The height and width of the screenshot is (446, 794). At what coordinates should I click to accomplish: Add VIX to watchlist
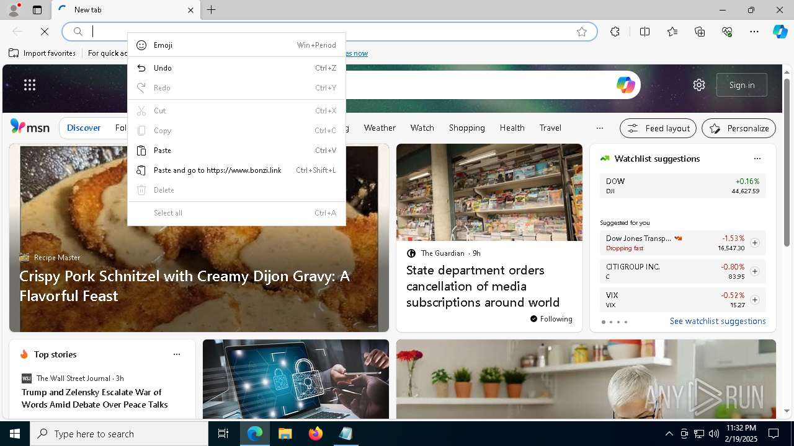(755, 300)
